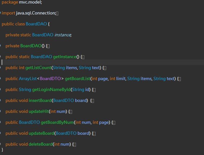This screenshot has height=155, width=204.
Task: Click the italic instance field name
Action: (62, 35)
